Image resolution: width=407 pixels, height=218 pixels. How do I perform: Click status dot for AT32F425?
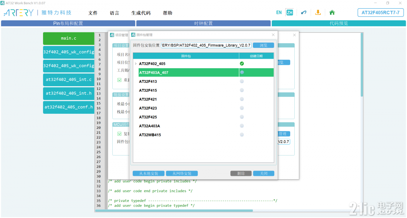tap(242, 117)
